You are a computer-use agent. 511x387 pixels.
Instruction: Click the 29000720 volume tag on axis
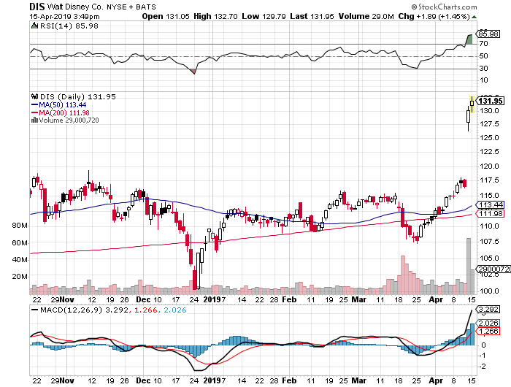[x=493, y=269]
